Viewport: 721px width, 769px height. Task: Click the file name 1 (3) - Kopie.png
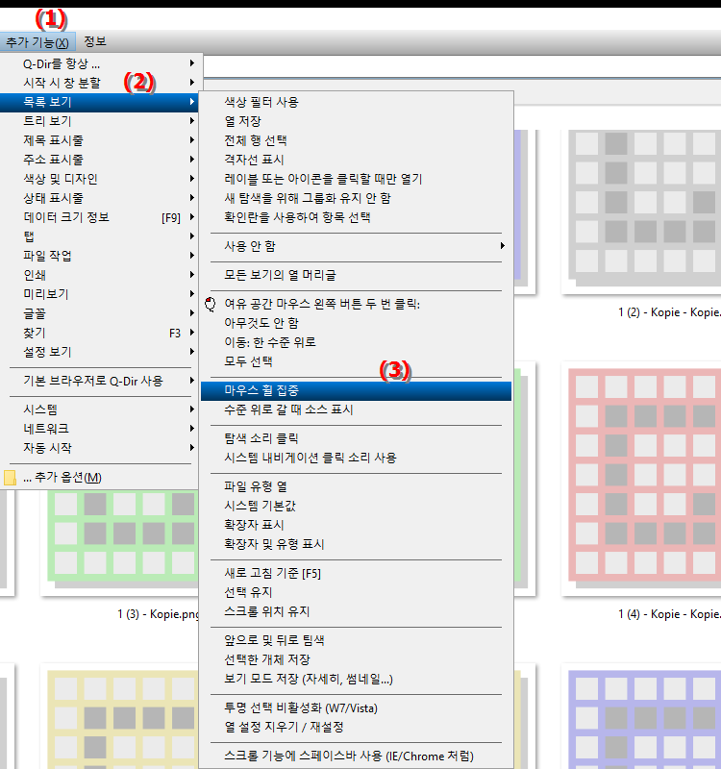158,614
